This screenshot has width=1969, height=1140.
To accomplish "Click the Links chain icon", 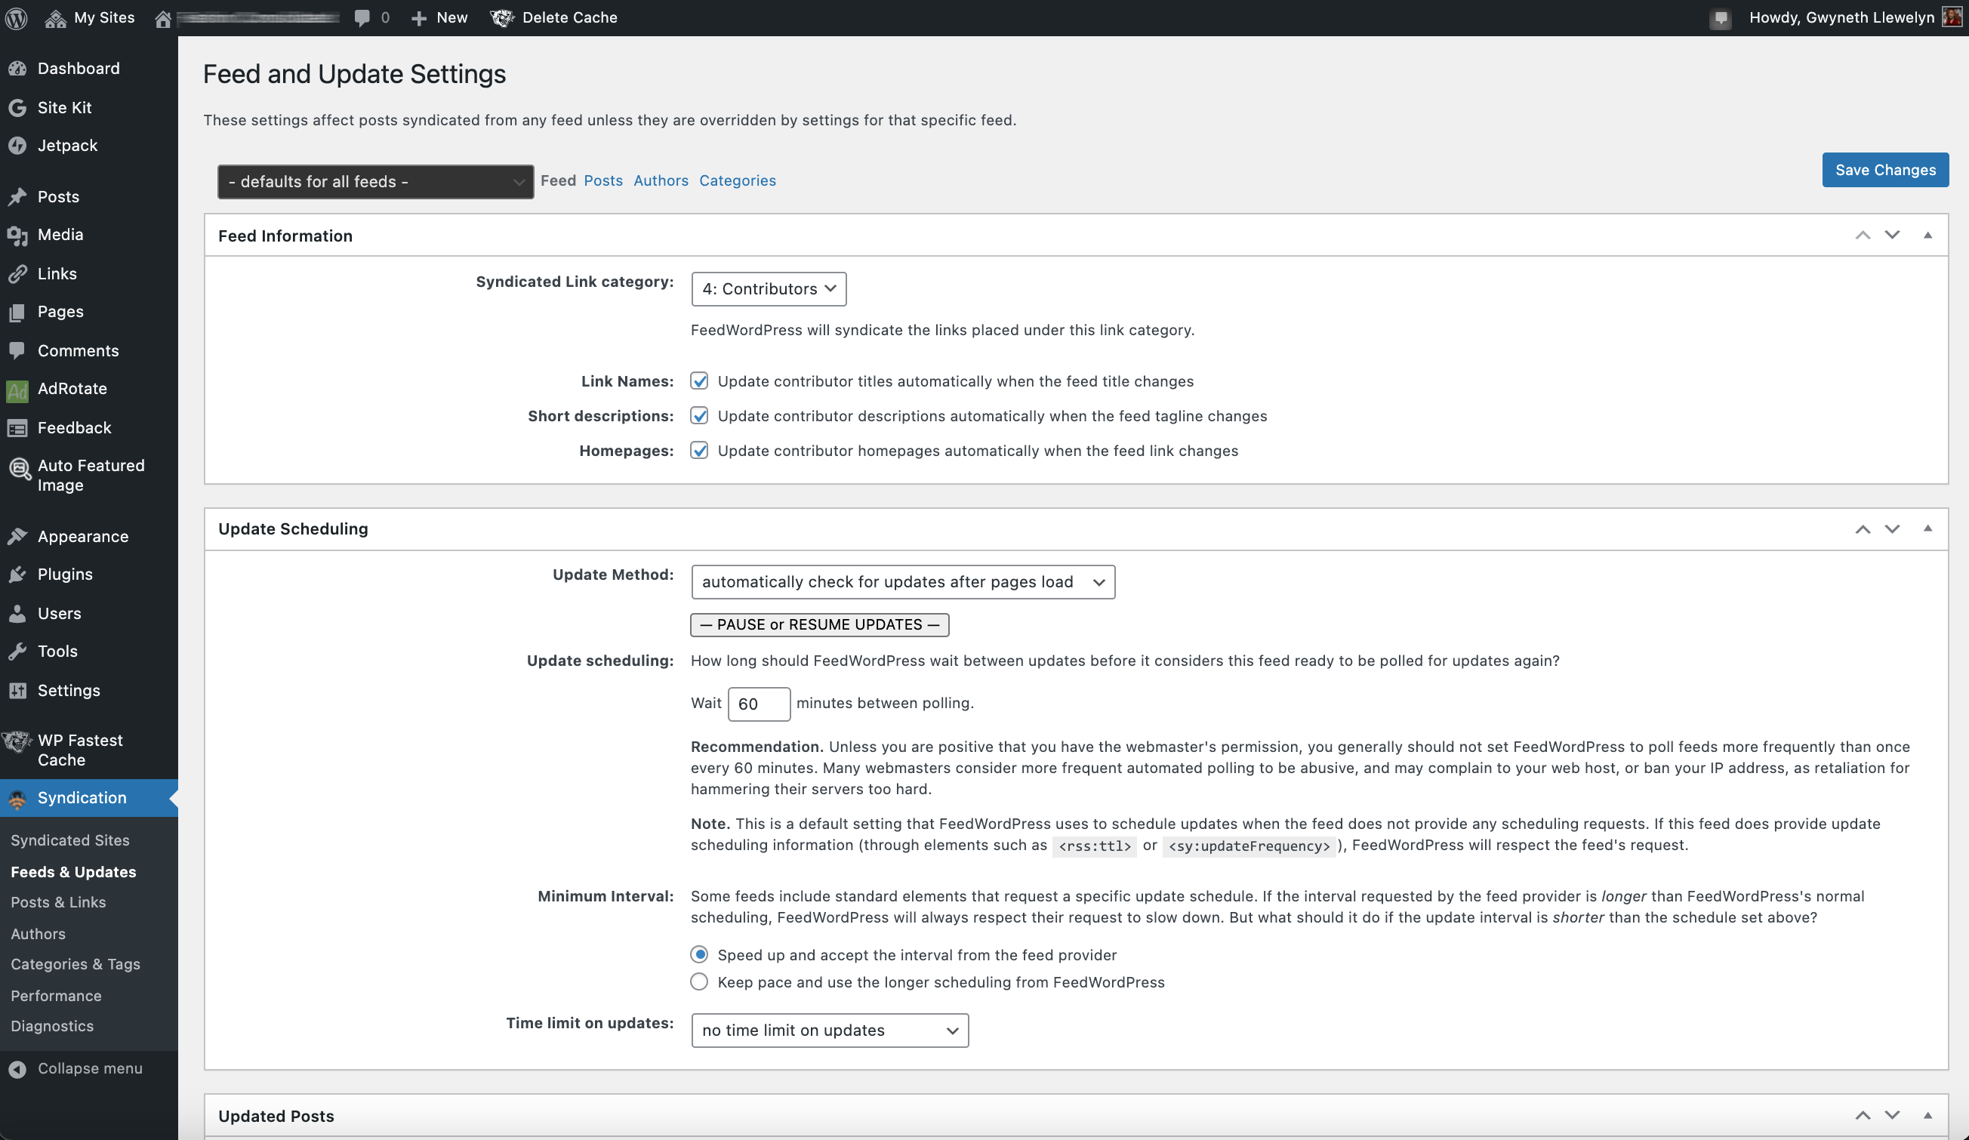I will (17, 273).
